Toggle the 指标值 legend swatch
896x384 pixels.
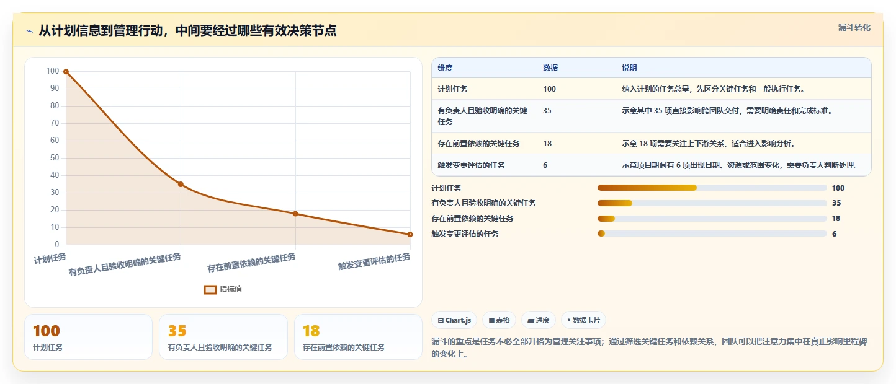coord(210,289)
